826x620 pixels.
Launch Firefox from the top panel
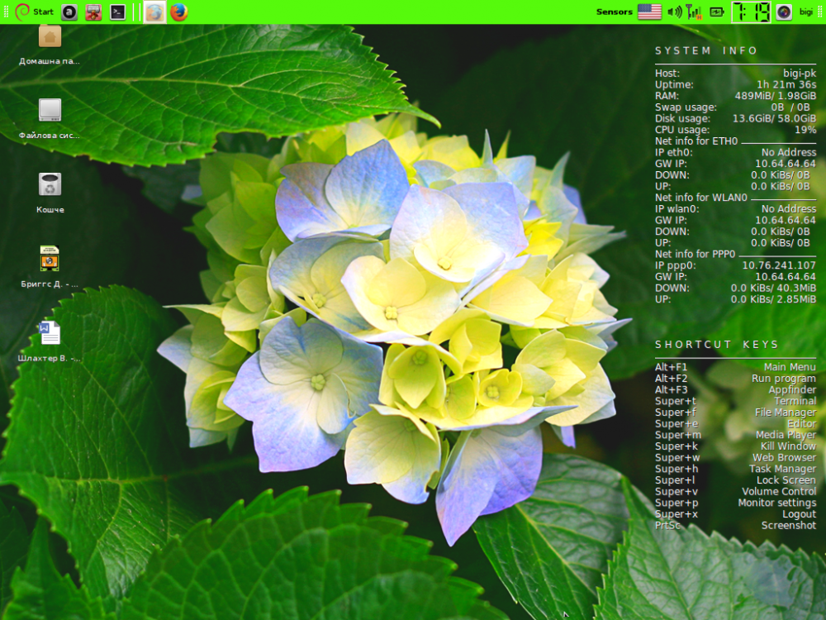tap(179, 12)
